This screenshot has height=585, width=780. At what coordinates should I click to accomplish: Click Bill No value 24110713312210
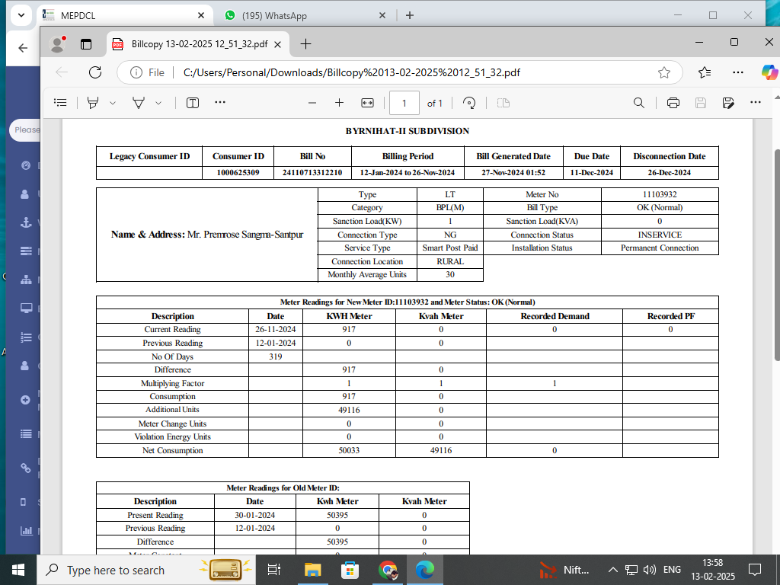tap(312, 173)
